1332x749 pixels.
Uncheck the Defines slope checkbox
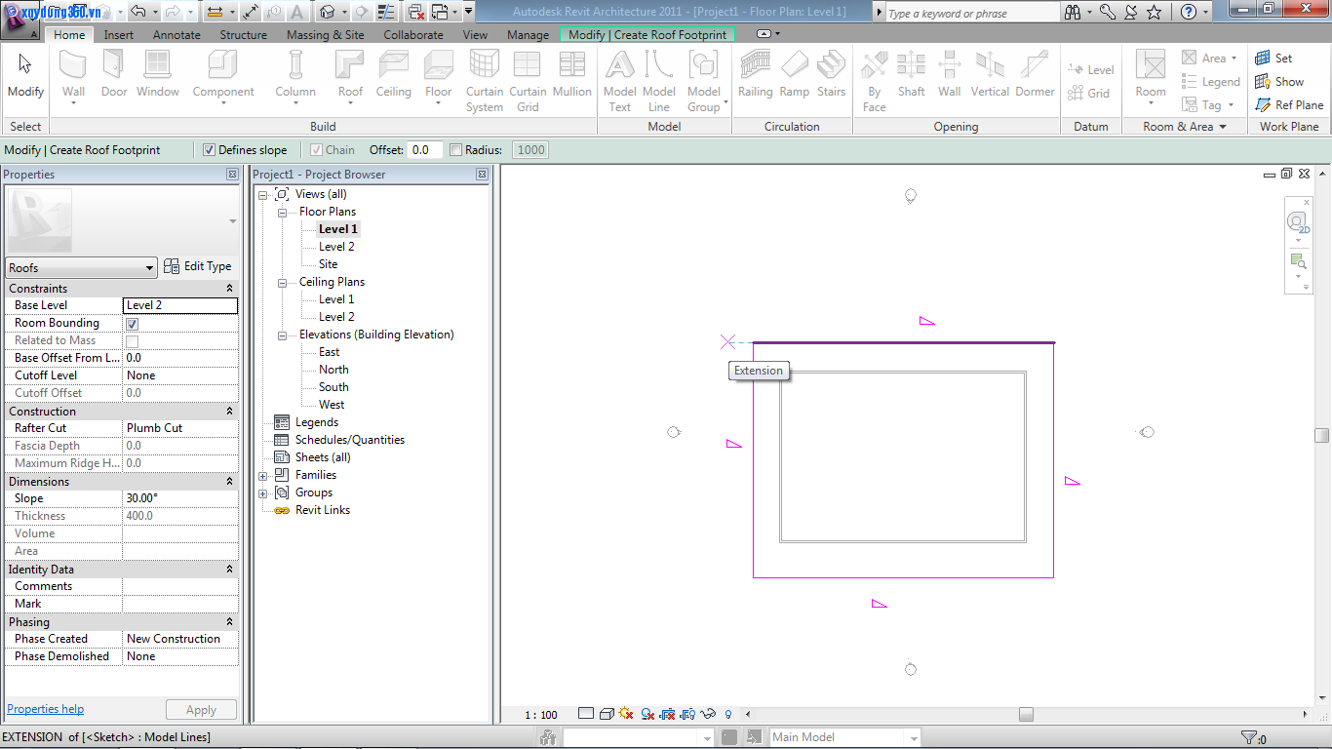pyautogui.click(x=209, y=150)
